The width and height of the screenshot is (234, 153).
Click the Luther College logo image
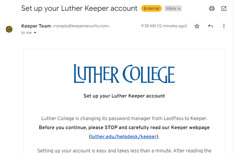(x=124, y=74)
